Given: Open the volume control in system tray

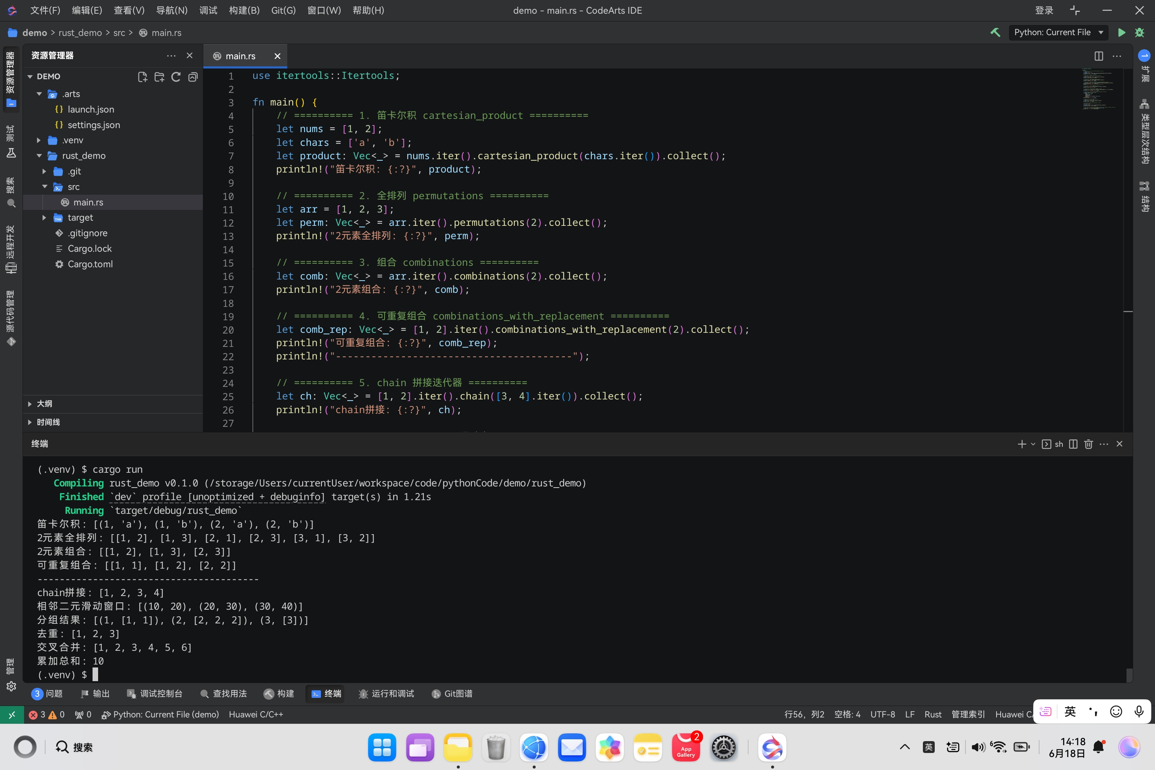Looking at the screenshot, I should [978, 747].
